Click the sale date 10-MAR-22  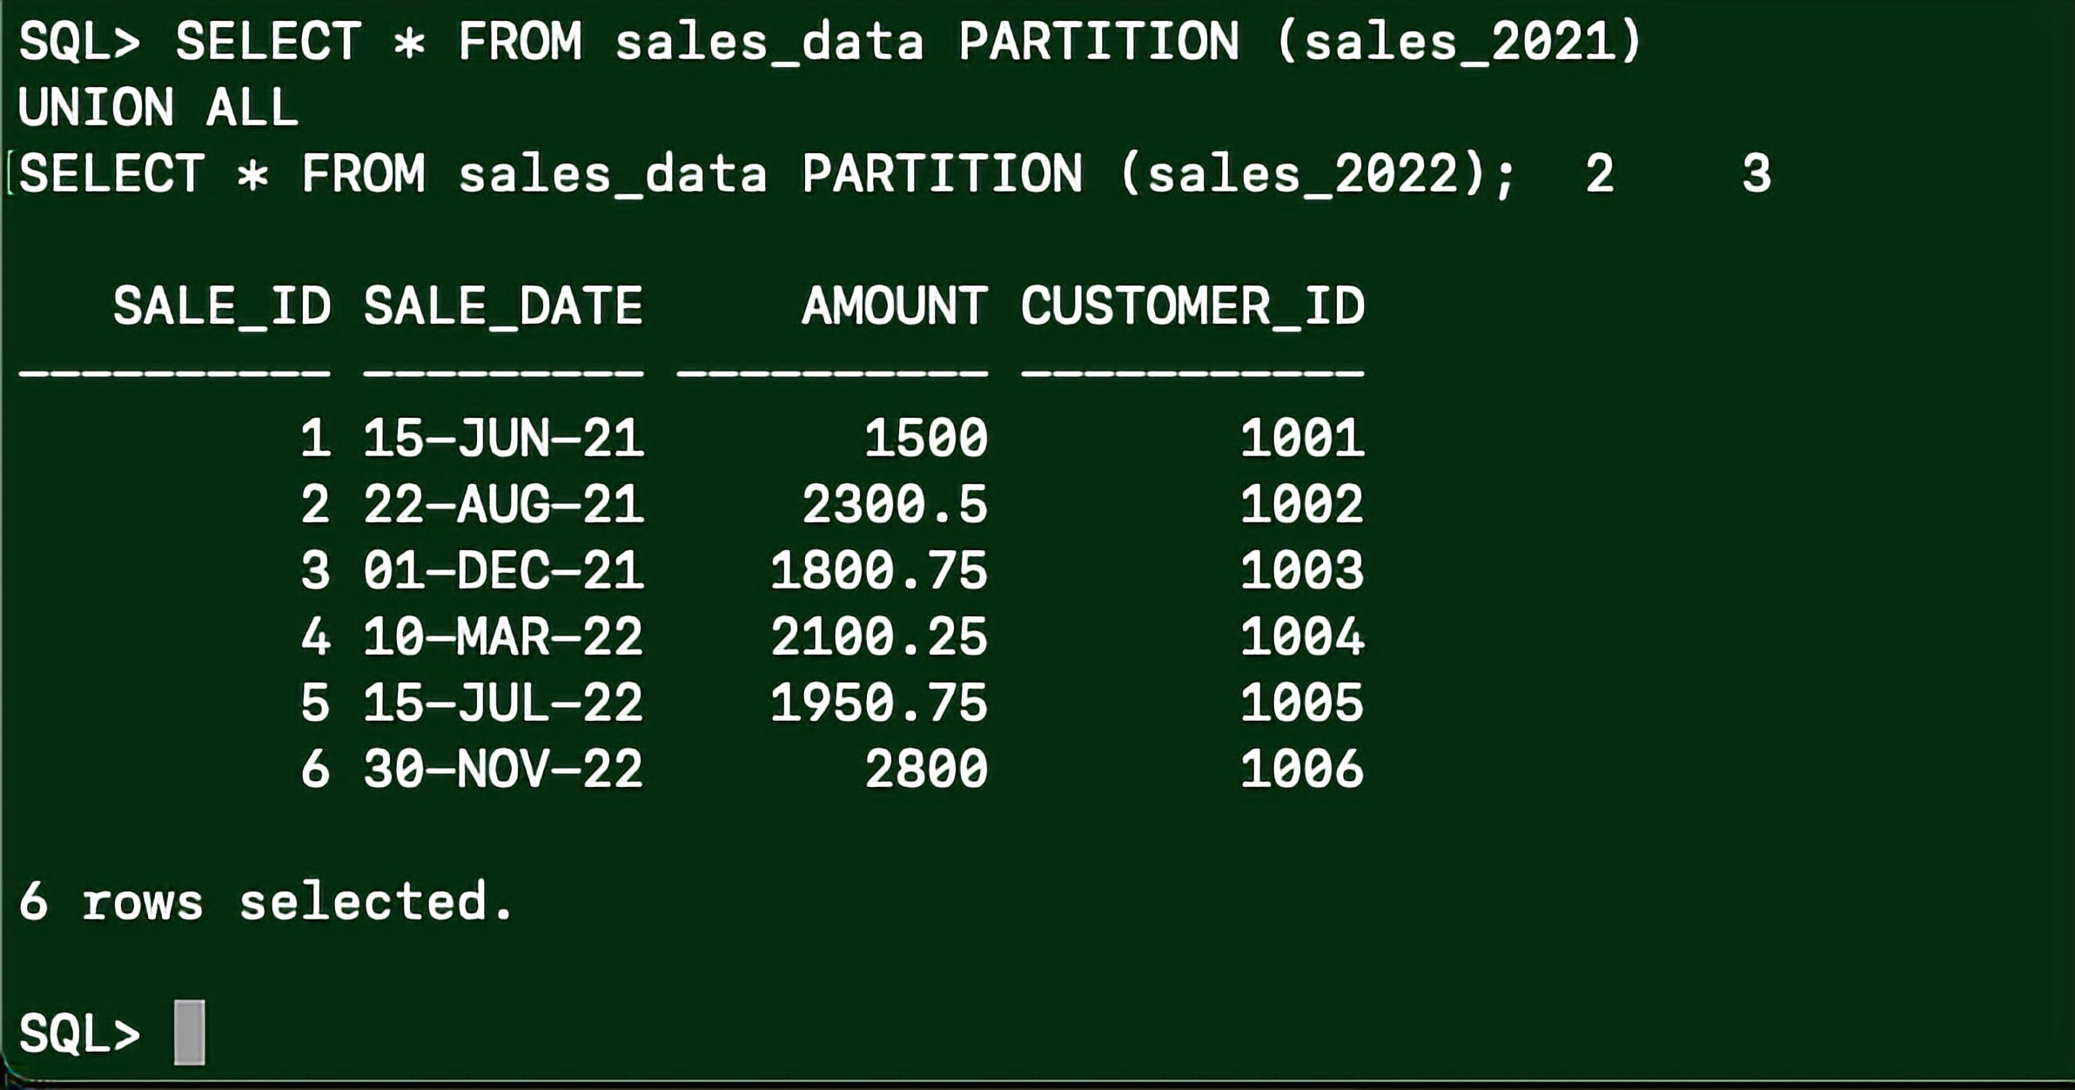tap(503, 637)
